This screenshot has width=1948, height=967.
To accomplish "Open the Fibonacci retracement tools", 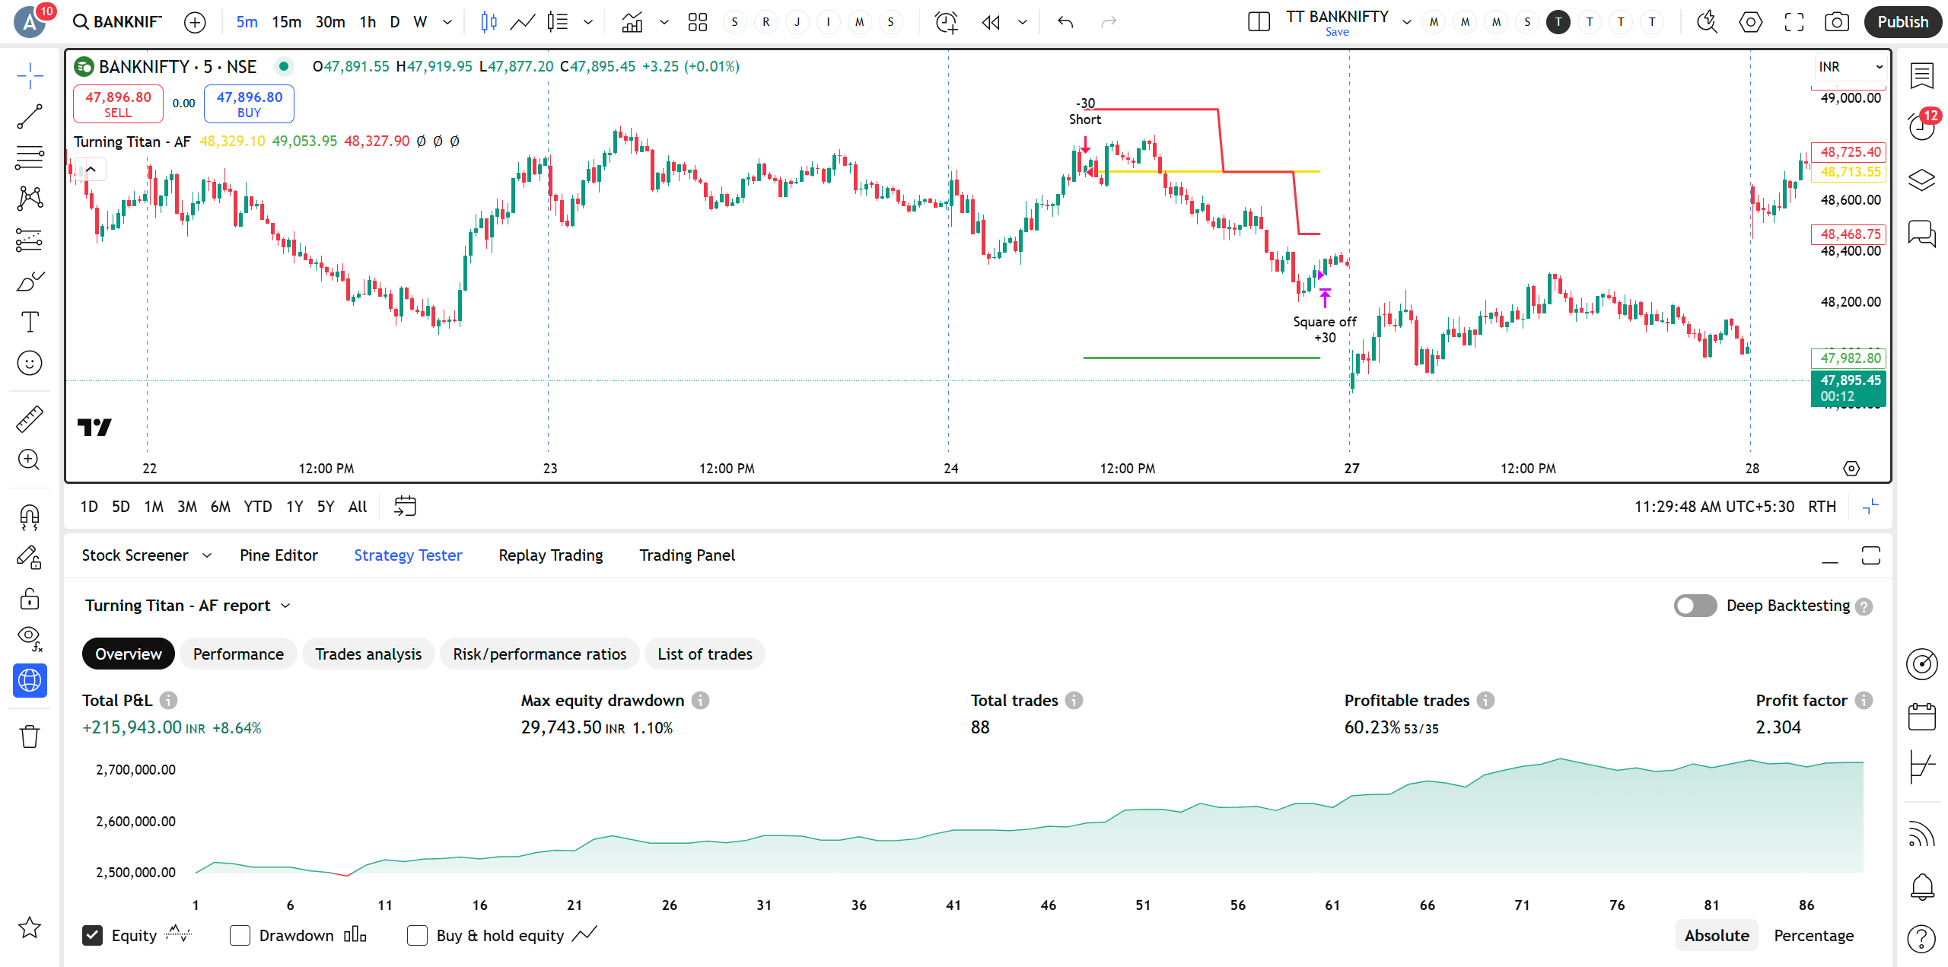I will coord(30,157).
